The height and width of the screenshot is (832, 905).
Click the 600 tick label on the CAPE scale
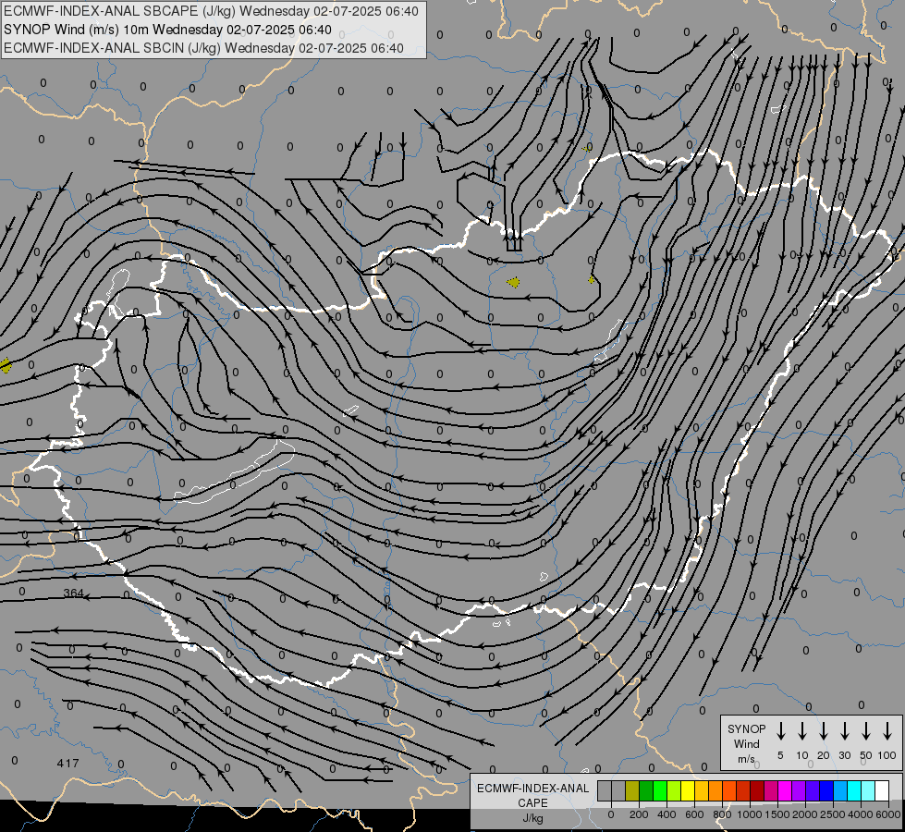coord(694,814)
